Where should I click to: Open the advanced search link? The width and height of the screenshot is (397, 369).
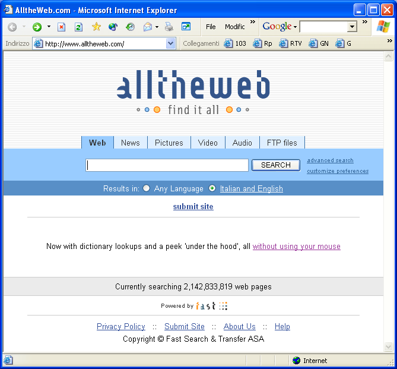[x=330, y=160]
